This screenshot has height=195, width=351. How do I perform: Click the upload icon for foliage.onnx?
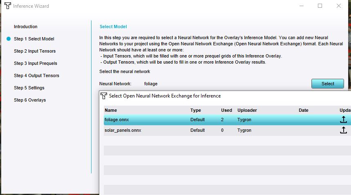click(343, 120)
